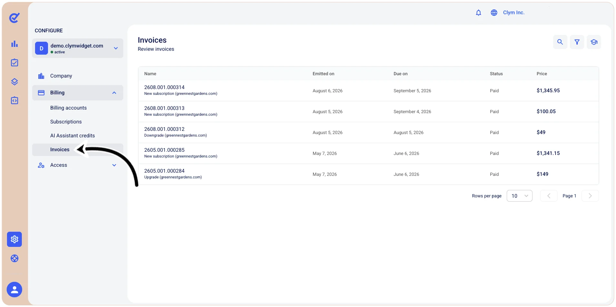
Task: Click the CONFIGURE section label
Action: coord(49,31)
